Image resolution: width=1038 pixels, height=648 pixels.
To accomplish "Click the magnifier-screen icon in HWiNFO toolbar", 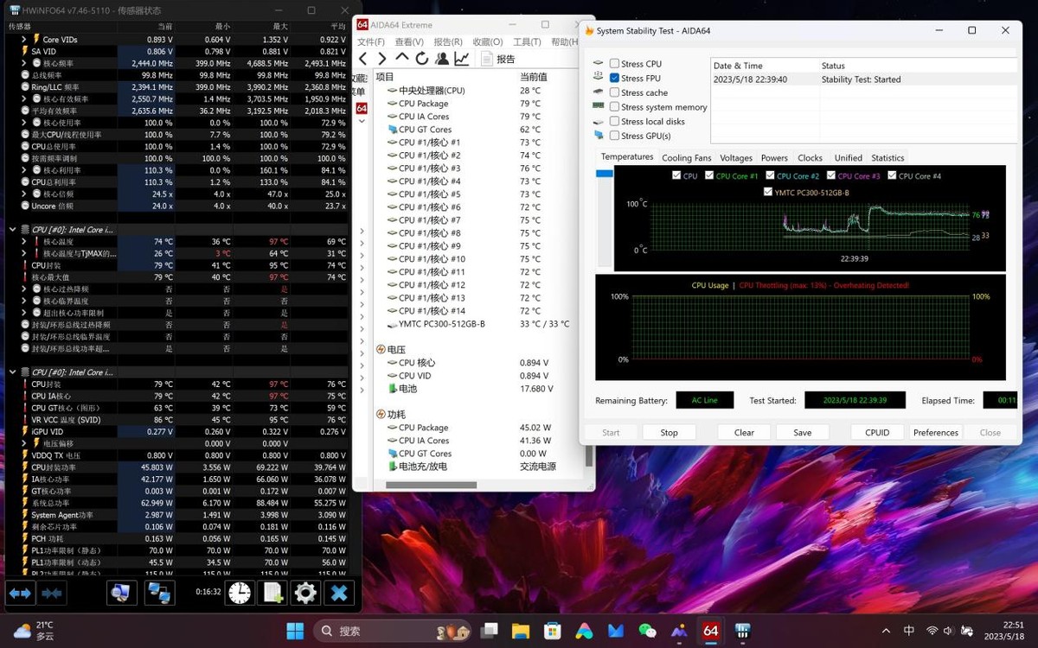I will click(x=121, y=594).
